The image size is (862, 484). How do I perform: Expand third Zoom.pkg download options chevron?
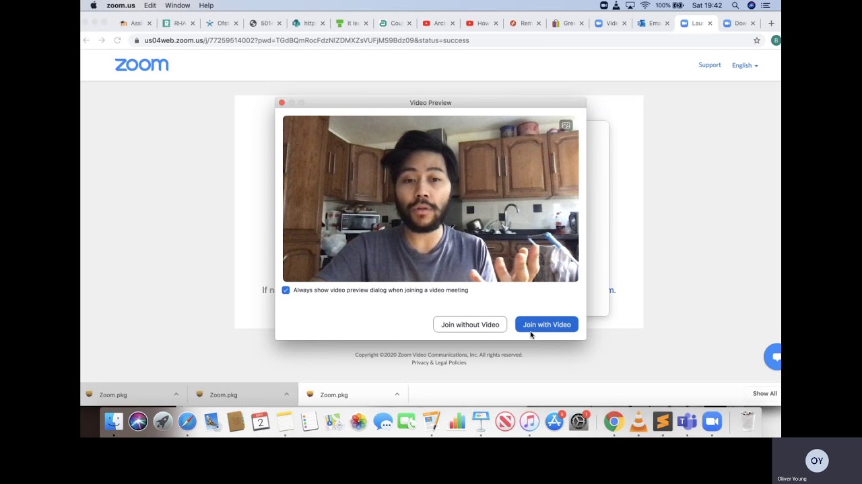coord(397,395)
